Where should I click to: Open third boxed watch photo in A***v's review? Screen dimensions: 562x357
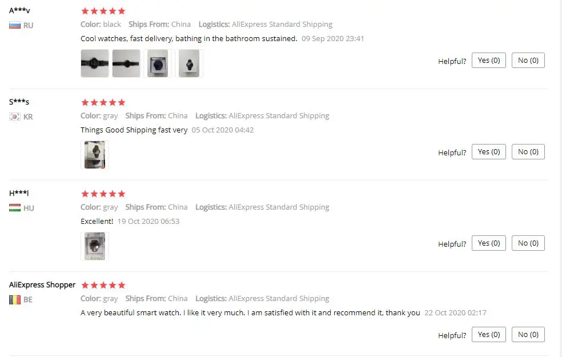point(158,63)
